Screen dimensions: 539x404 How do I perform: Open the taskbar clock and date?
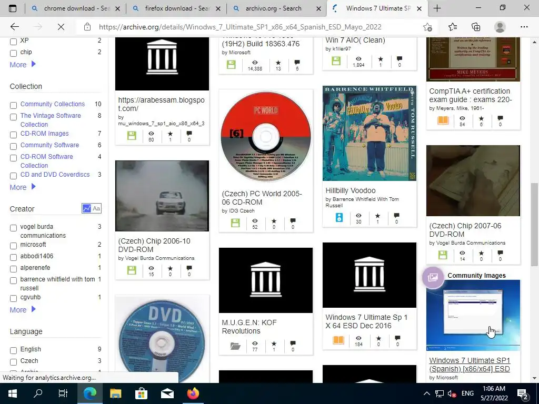[x=494, y=393]
